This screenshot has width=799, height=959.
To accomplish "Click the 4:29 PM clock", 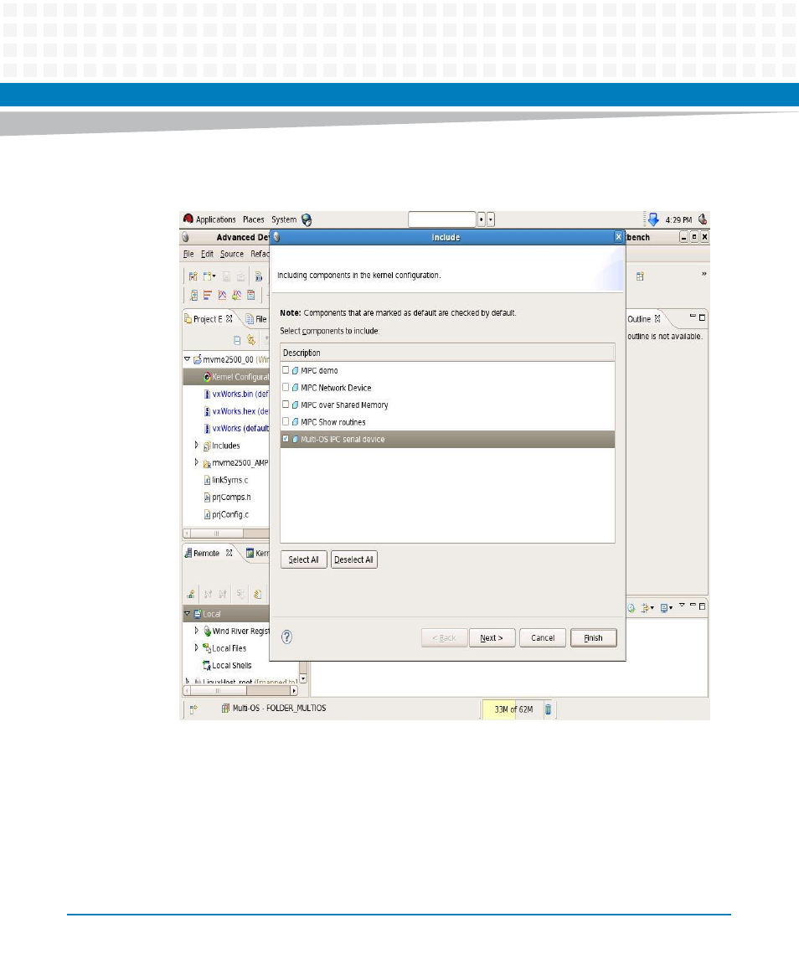I will tap(678, 220).
